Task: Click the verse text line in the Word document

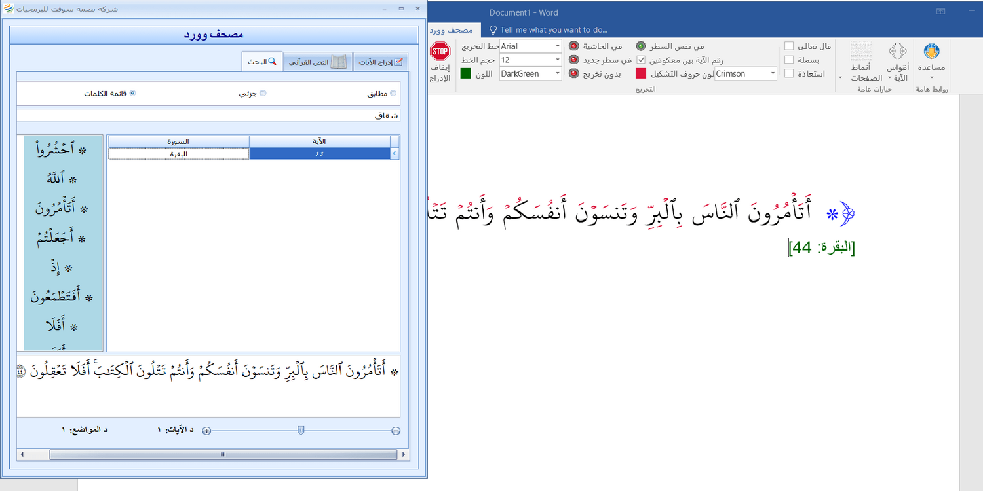Action: point(641,211)
